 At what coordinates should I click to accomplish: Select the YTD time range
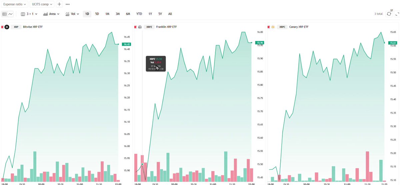tap(139, 14)
